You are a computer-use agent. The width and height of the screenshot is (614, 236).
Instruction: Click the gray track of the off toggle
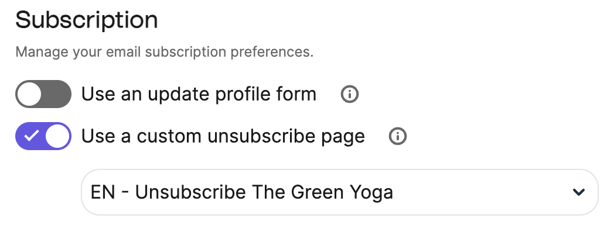57,94
